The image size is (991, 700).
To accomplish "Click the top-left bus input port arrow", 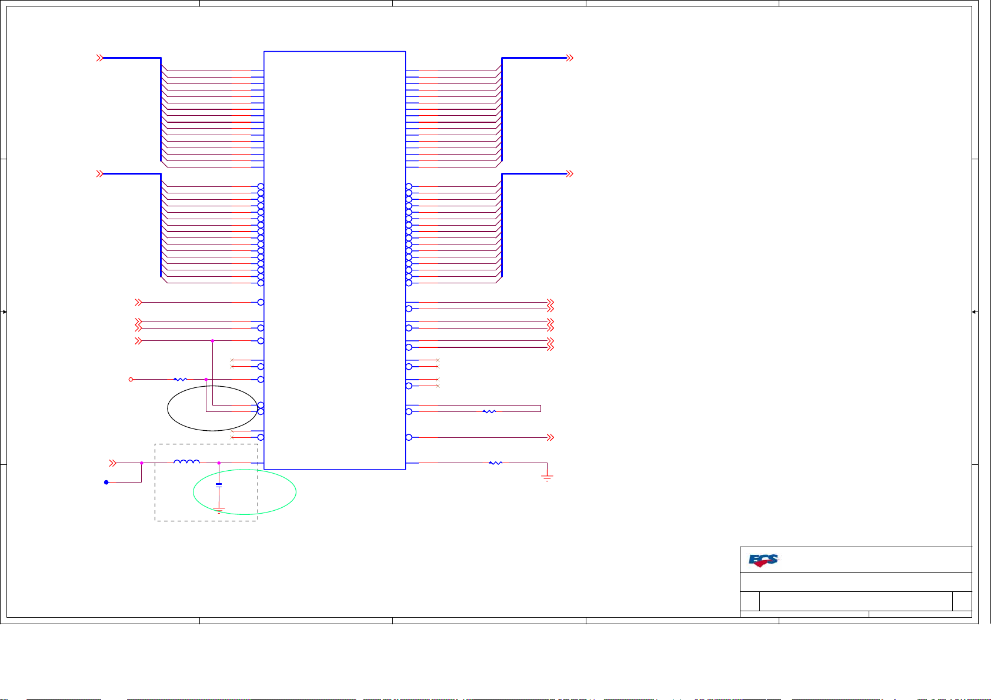I will pos(100,58).
